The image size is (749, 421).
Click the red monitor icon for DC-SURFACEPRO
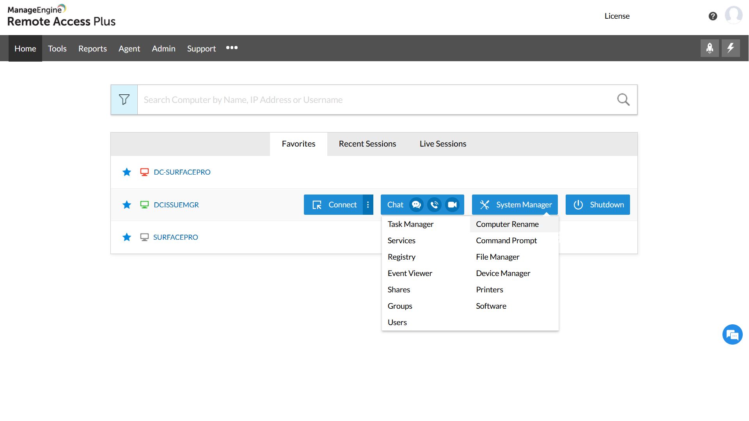[144, 172]
